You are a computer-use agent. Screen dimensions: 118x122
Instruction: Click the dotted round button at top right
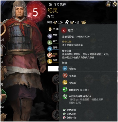[x=115, y=4]
